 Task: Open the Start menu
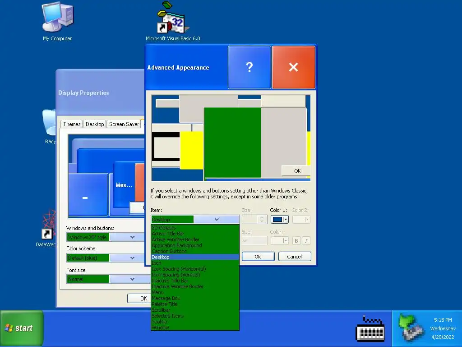pos(22,328)
